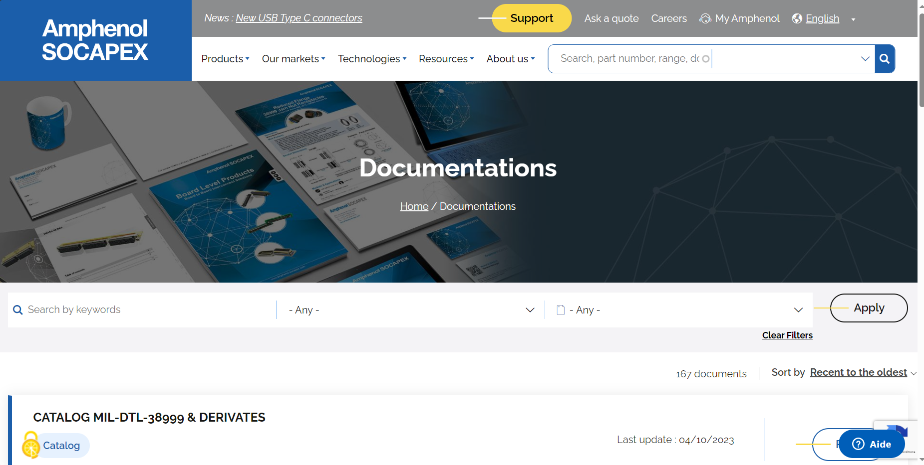
Task: Click the Last update 04/10/2023 text
Action: 675,440
